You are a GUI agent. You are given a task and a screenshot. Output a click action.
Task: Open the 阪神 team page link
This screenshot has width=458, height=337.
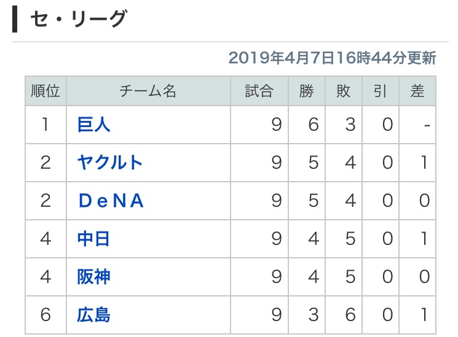pyautogui.click(x=93, y=276)
